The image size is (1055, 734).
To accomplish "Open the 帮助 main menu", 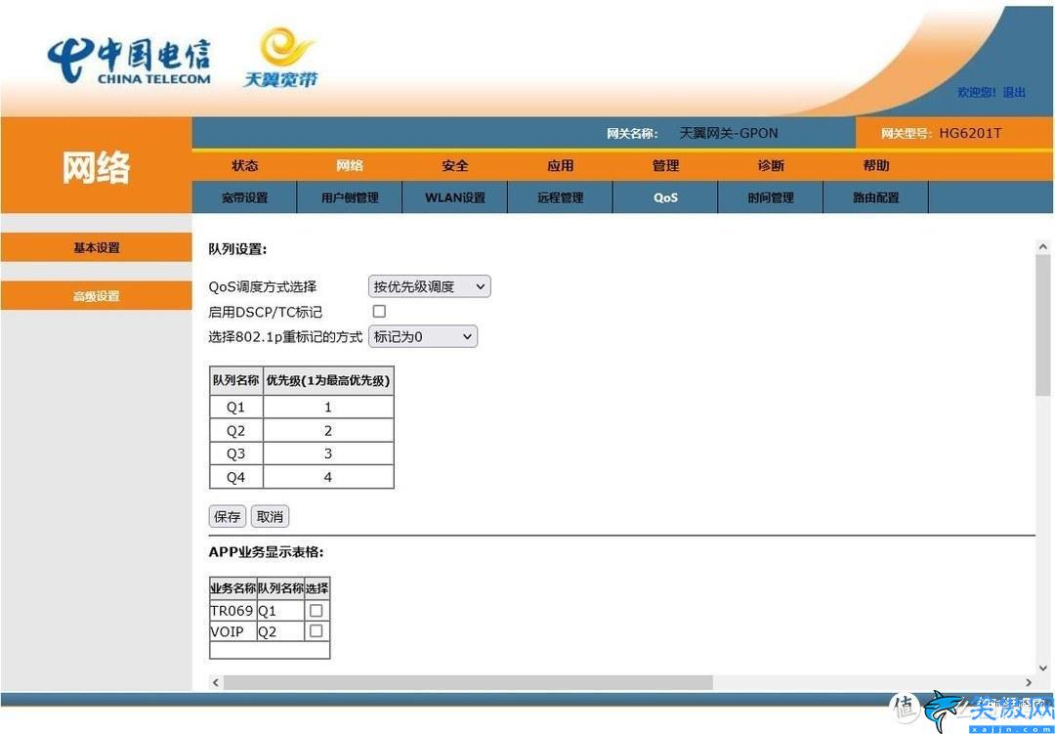I will click(x=876, y=165).
